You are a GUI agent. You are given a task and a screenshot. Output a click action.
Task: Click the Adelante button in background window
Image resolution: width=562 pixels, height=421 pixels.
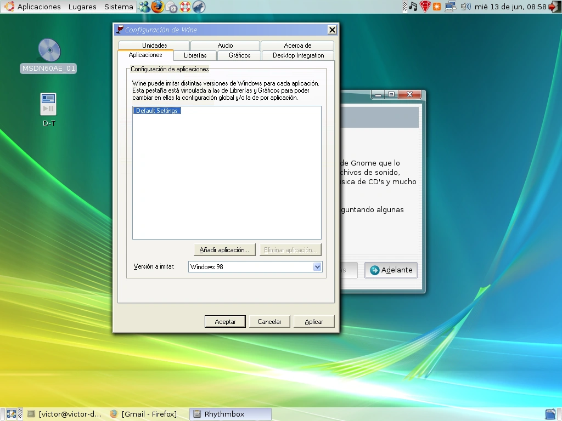coord(391,270)
